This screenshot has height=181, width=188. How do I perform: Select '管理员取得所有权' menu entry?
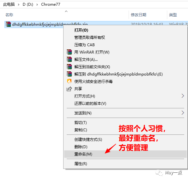point(125,37)
